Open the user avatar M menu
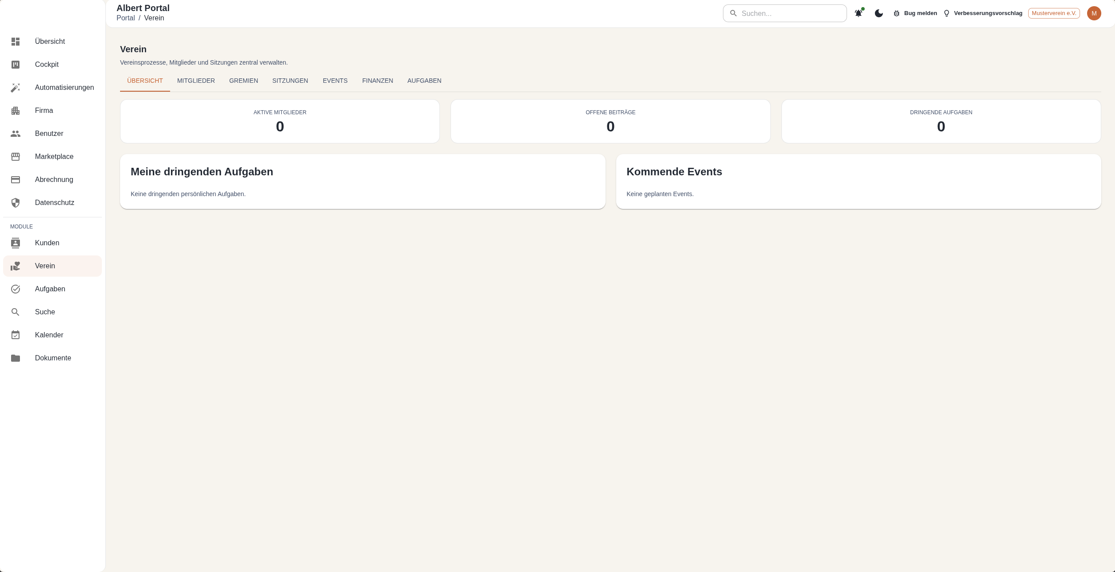 click(x=1094, y=13)
